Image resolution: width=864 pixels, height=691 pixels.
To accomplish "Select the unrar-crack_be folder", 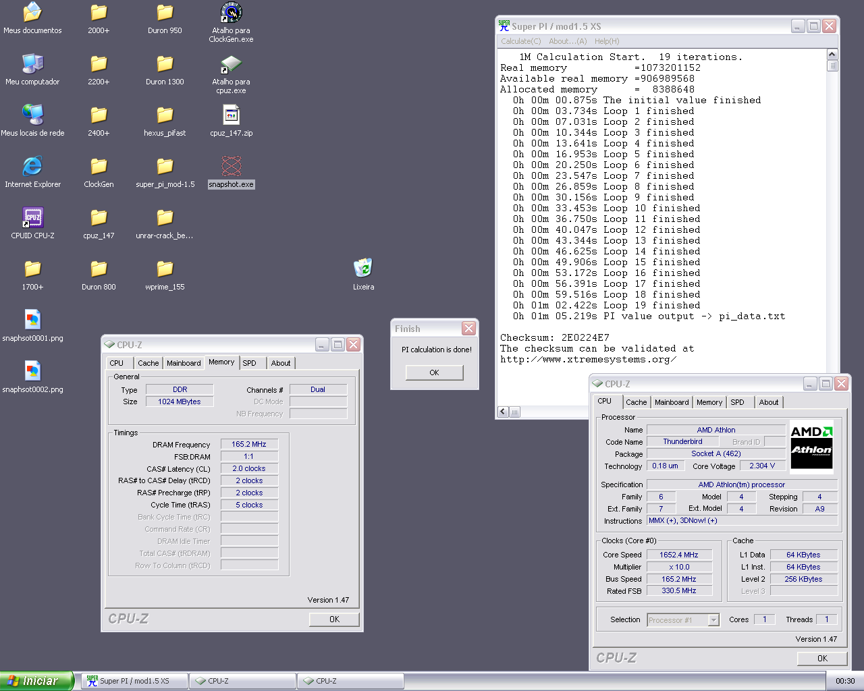I will 165,223.
